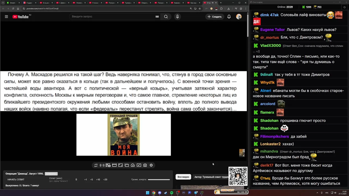The height and width of the screenshot is (196, 349).
Task: Bookmark this page with the star icon
Action: 200,8
